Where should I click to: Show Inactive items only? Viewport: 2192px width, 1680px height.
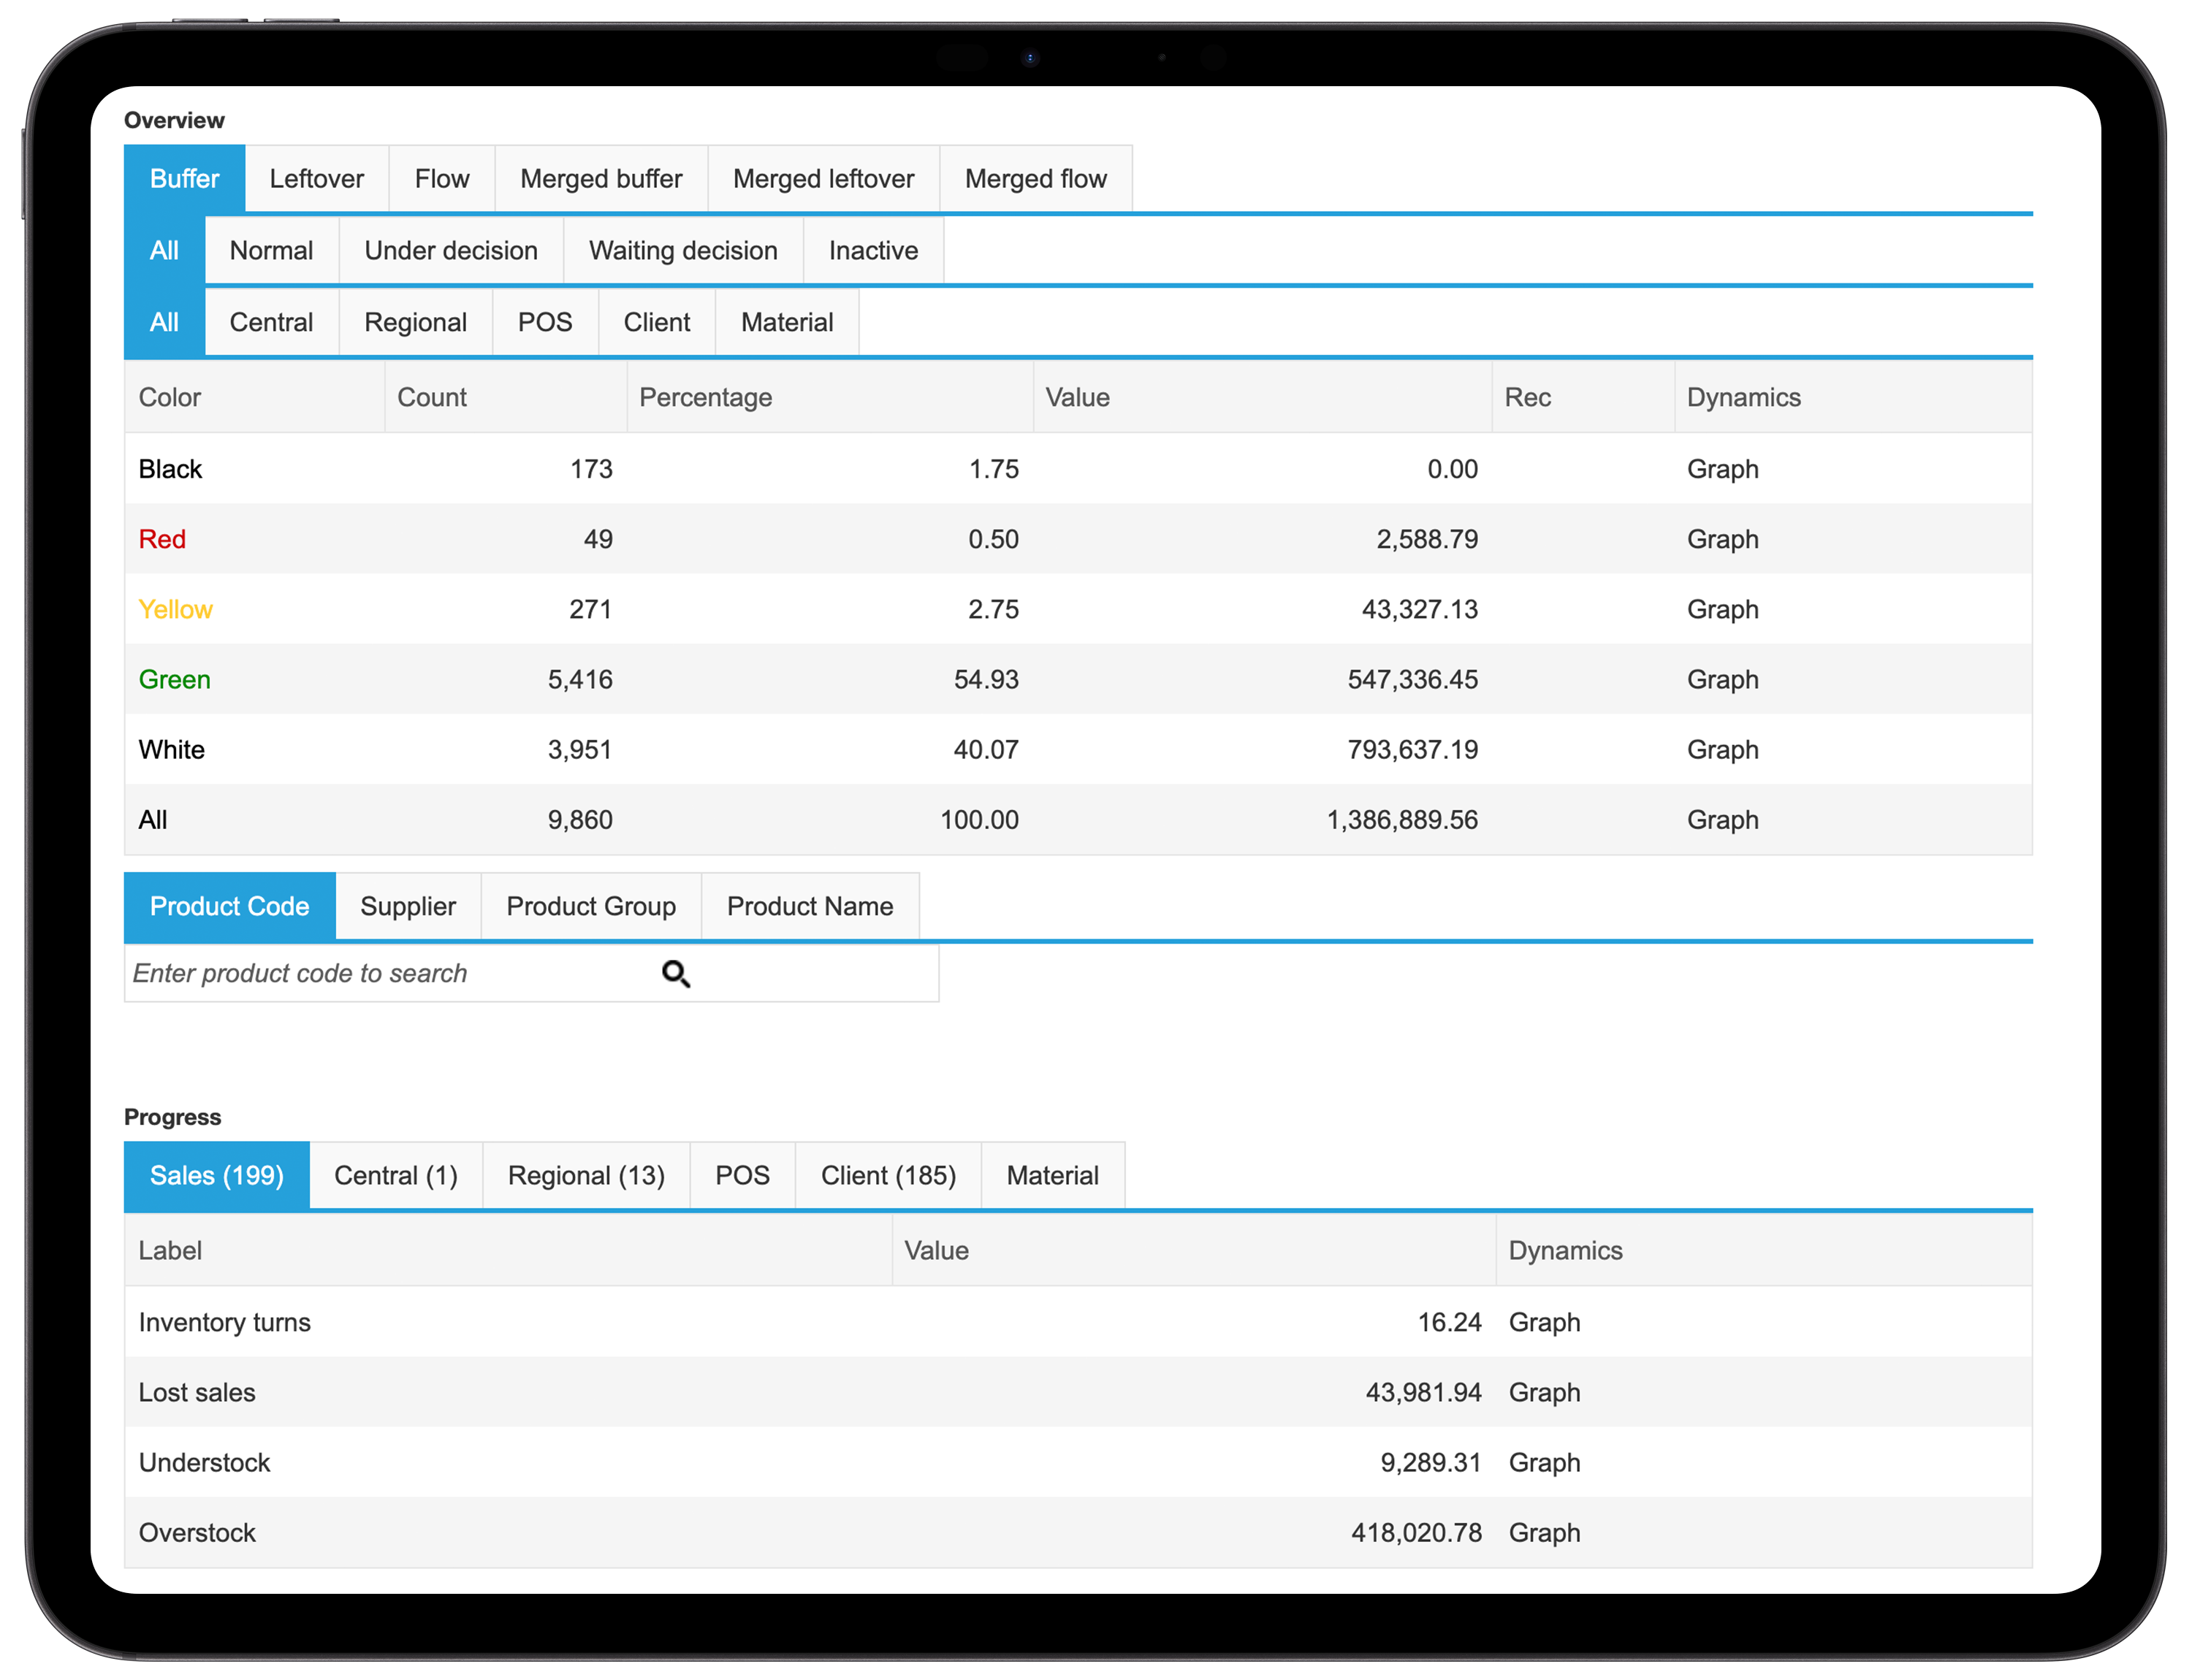[872, 250]
